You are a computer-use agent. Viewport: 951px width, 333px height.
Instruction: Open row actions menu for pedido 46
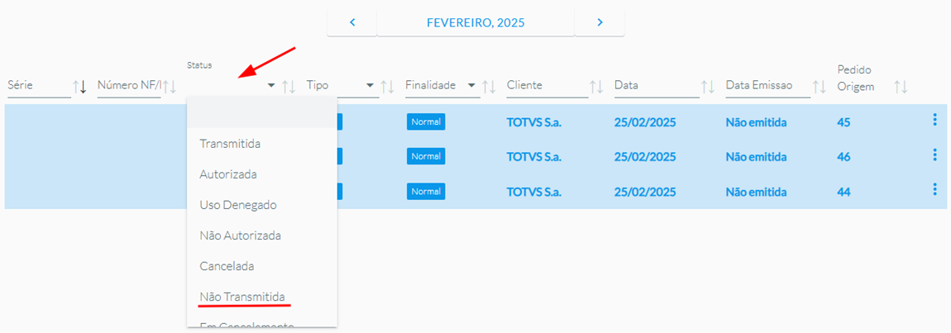(x=934, y=155)
